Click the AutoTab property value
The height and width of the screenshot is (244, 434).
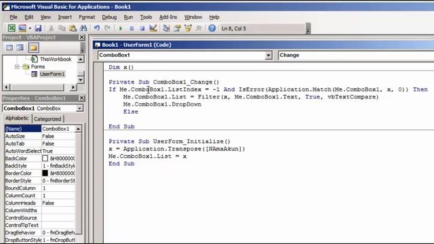tap(58, 144)
